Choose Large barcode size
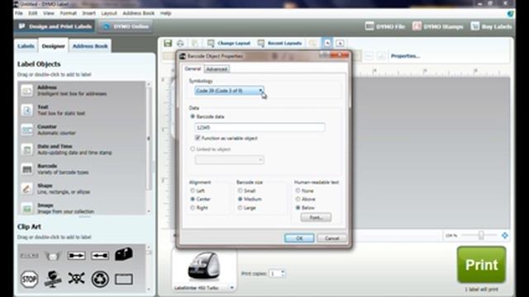 [241, 208]
